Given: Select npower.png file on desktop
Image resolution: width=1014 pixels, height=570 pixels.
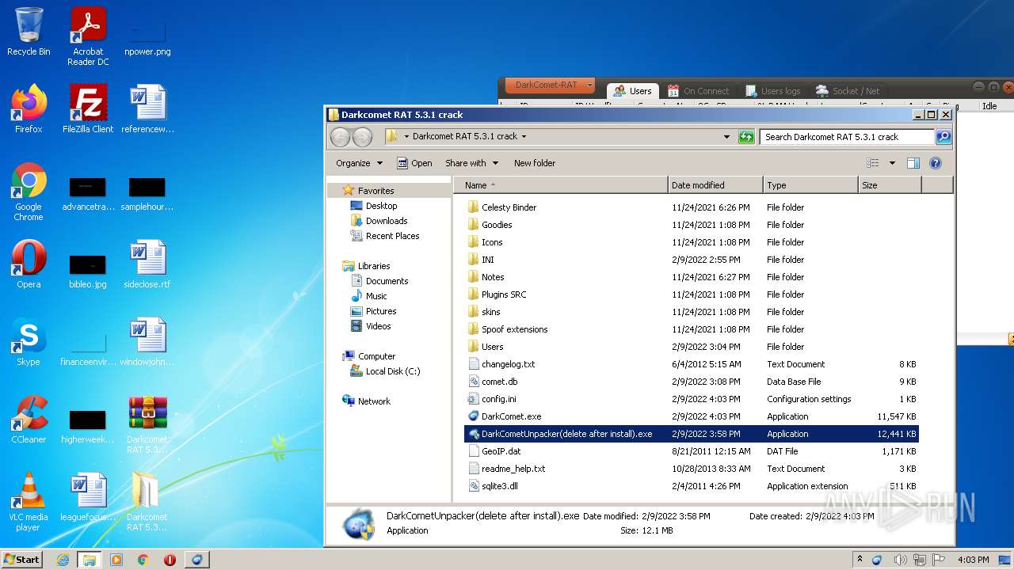Looking at the screenshot, I should coord(147,36).
